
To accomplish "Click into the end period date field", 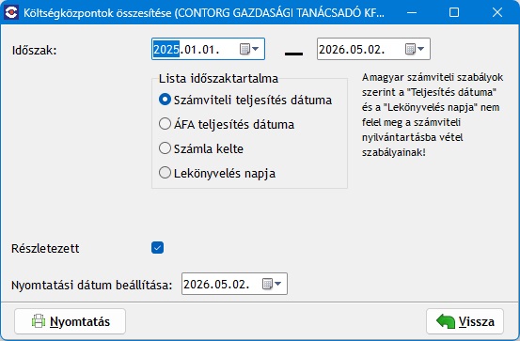I will point(373,49).
